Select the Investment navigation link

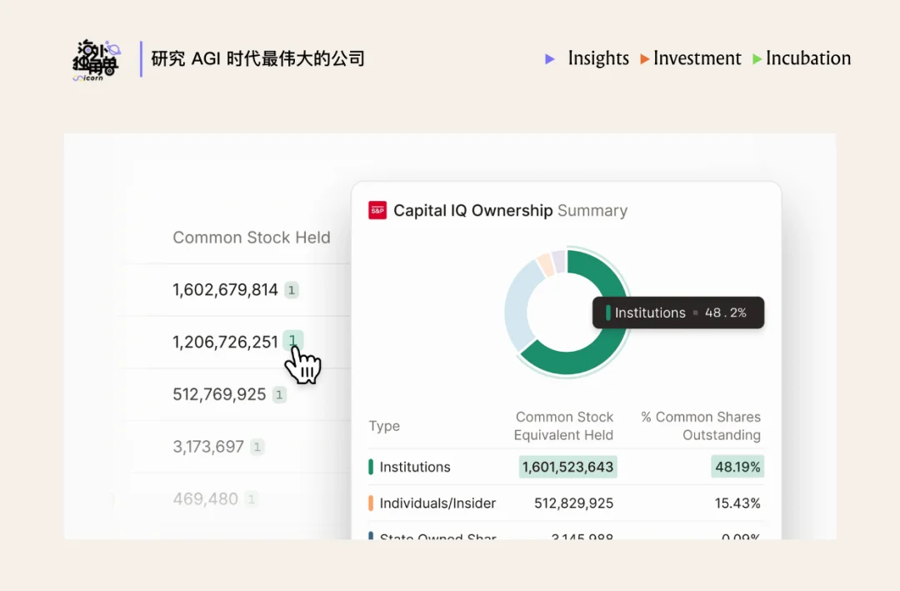697,59
